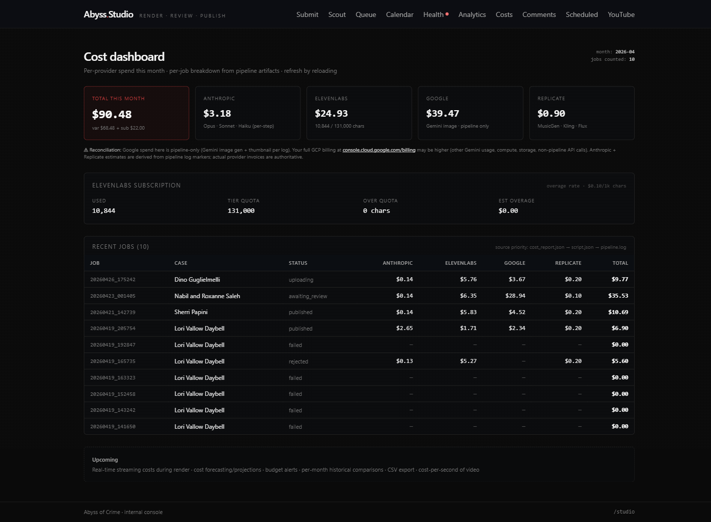Click the GOOGLE Gemini spend card
This screenshot has width=711, height=522.
point(470,113)
